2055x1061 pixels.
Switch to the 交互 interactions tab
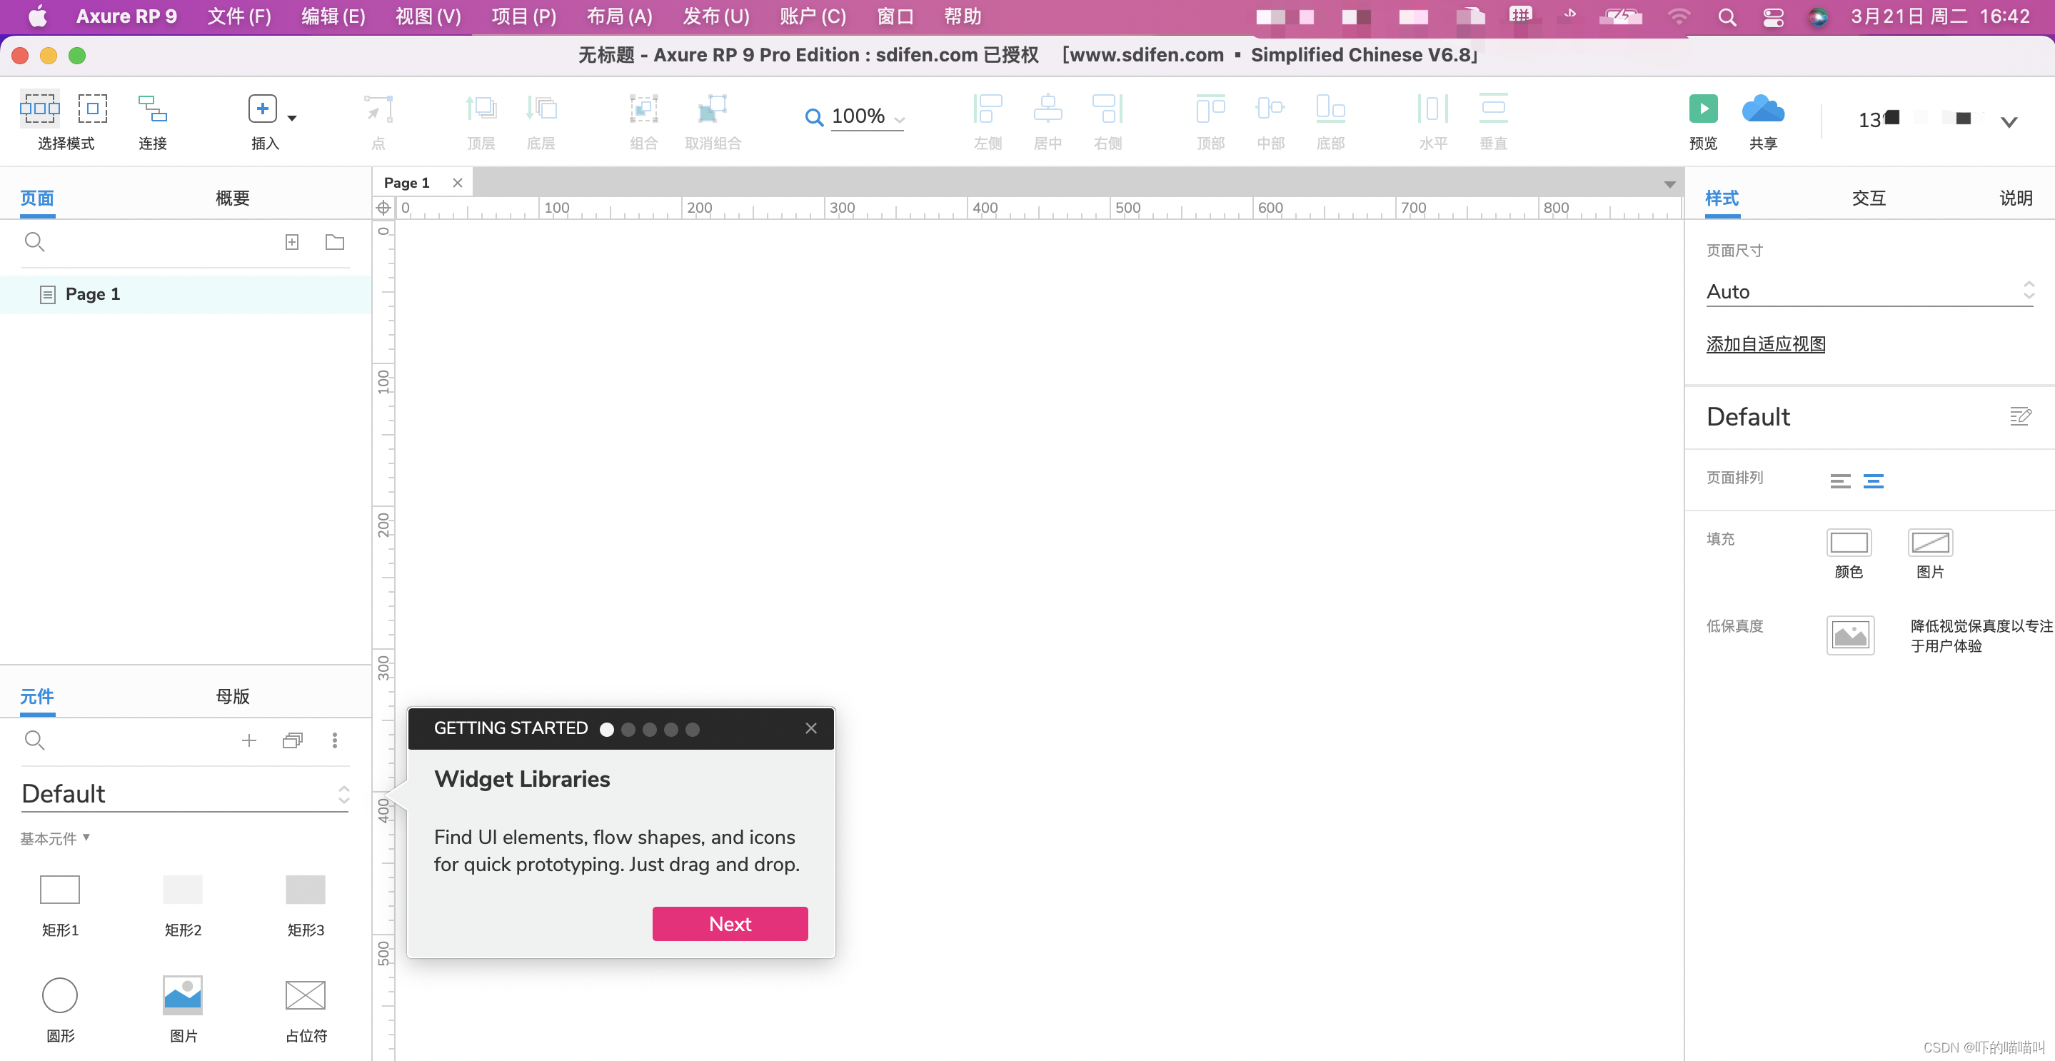pyautogui.click(x=1869, y=198)
